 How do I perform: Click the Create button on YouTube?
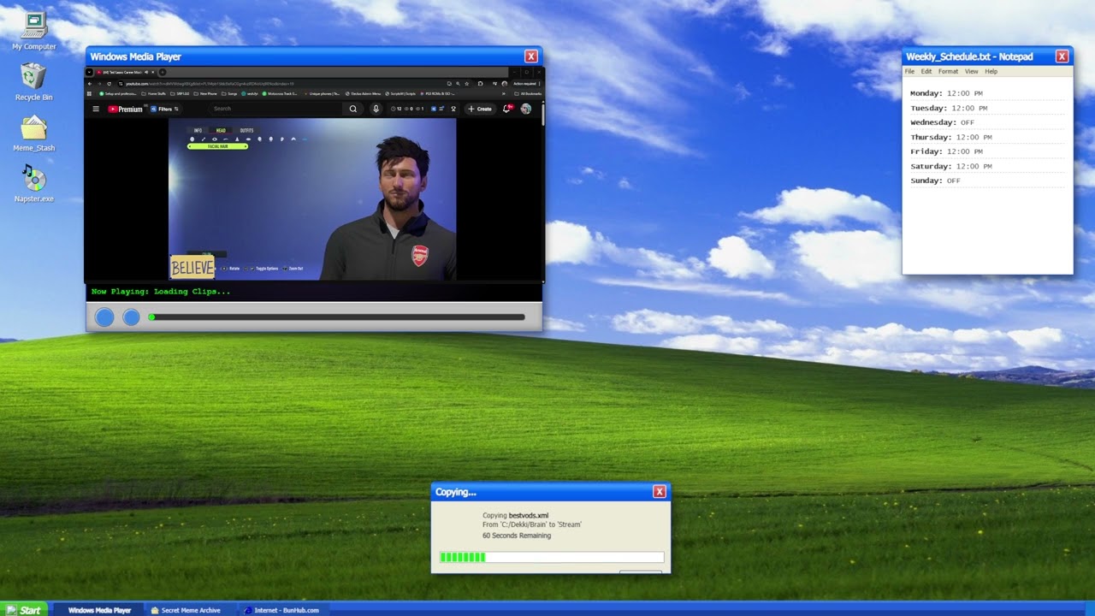480,109
